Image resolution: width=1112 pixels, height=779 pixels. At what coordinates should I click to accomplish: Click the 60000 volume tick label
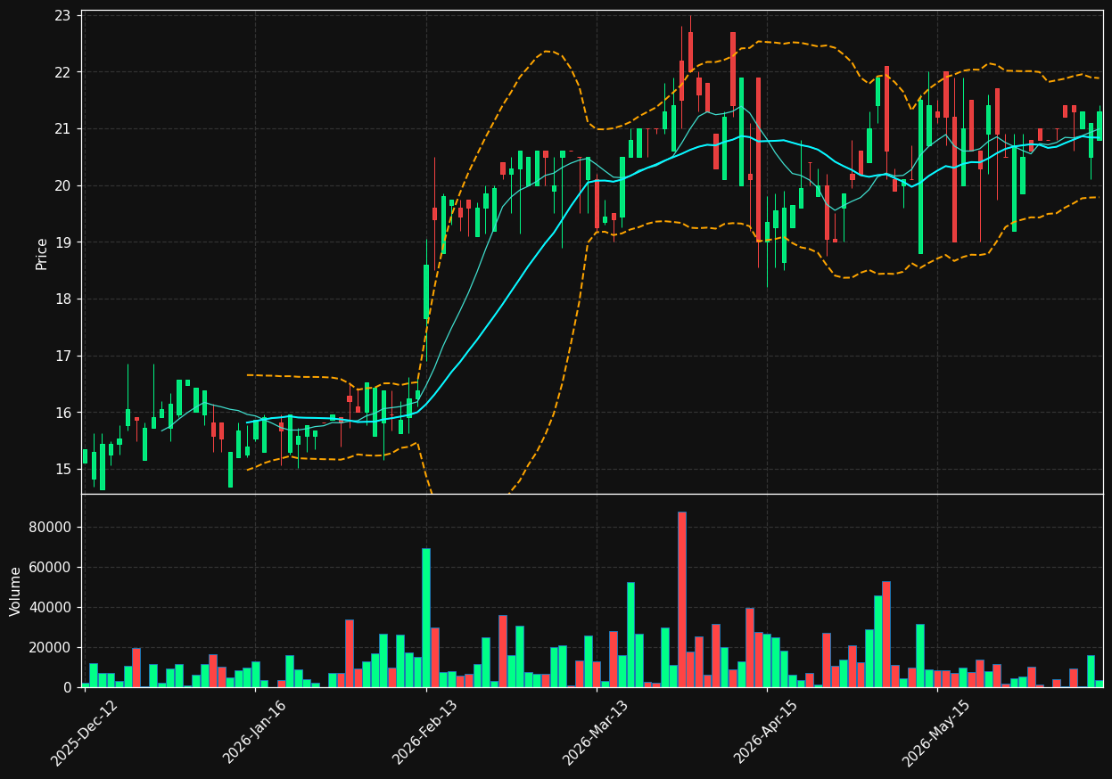coord(52,568)
